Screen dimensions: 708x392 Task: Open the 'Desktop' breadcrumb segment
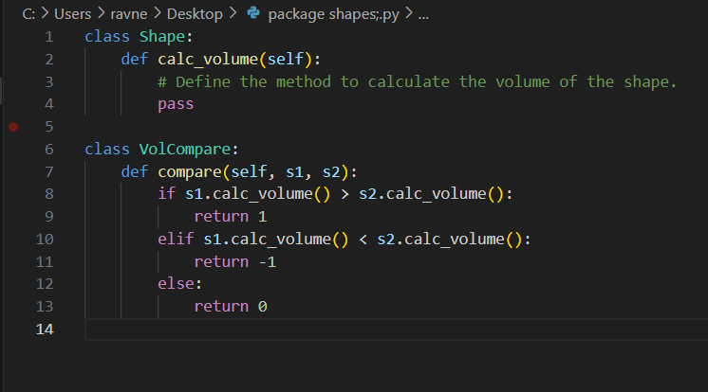pyautogui.click(x=195, y=14)
